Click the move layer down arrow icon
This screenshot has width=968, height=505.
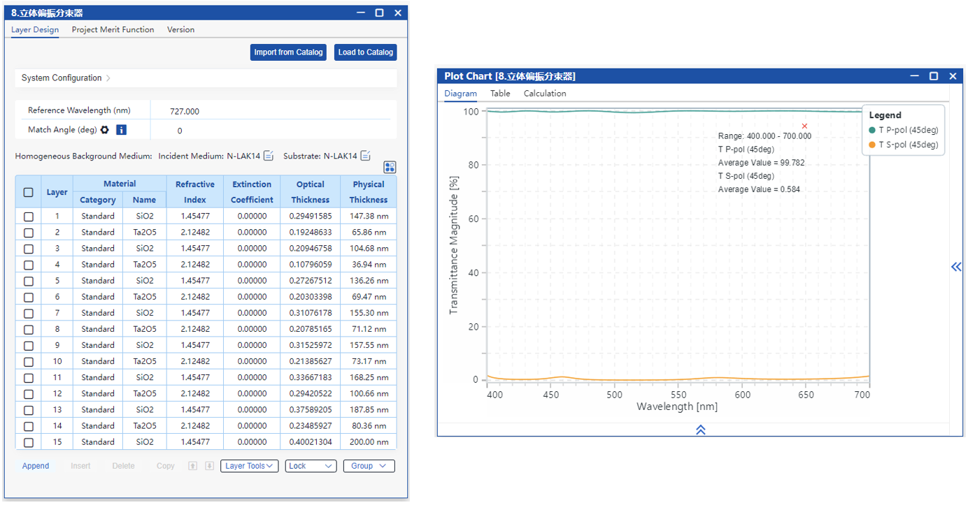[x=208, y=466]
